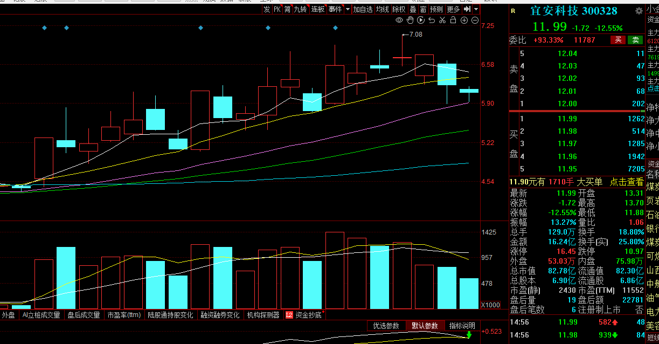Open stock panel settings gear
The height and width of the screenshot is (344, 659).
(639, 11)
